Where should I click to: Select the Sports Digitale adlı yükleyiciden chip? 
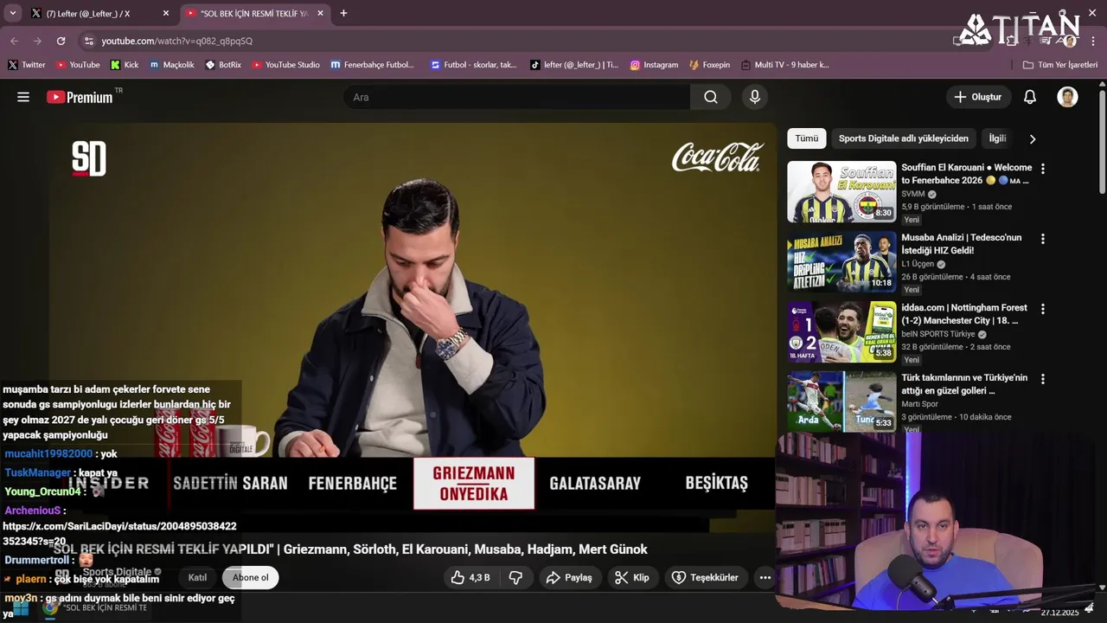[x=904, y=138]
